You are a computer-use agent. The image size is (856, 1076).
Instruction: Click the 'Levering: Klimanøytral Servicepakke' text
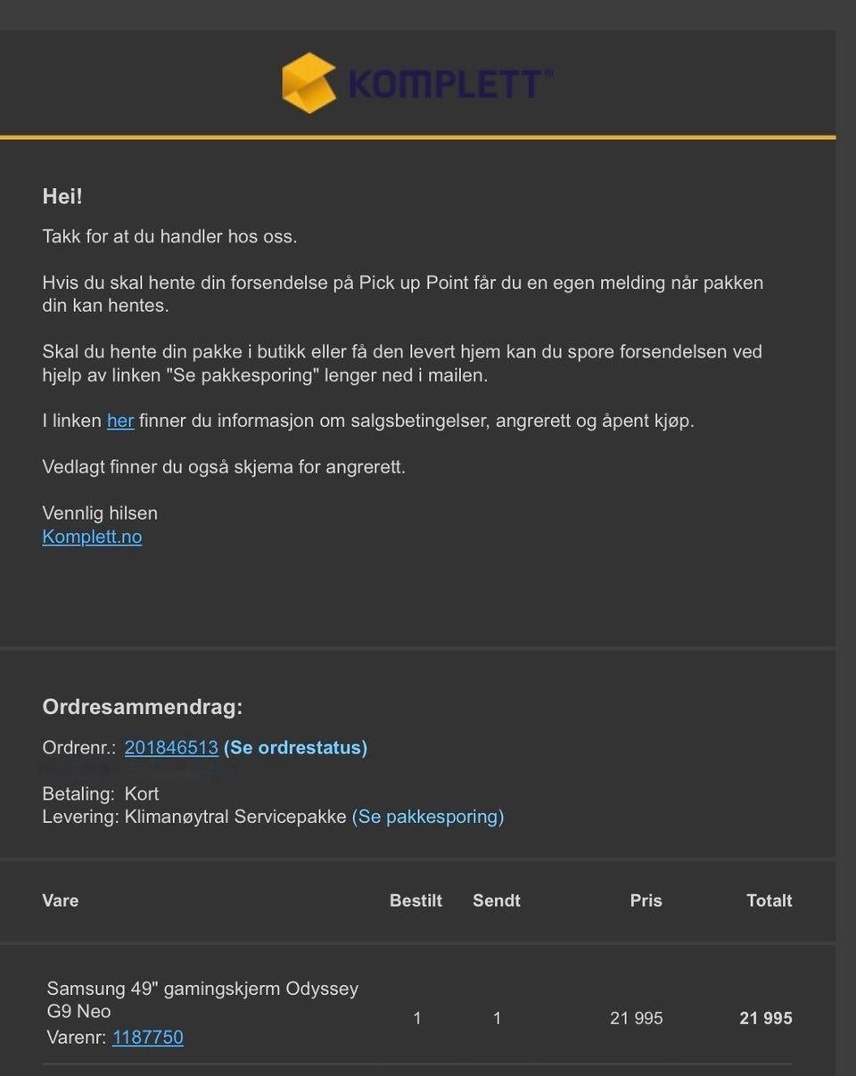pos(194,817)
